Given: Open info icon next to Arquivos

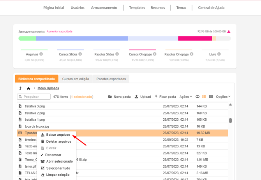Looking at the screenshot, I should (x=42, y=54).
